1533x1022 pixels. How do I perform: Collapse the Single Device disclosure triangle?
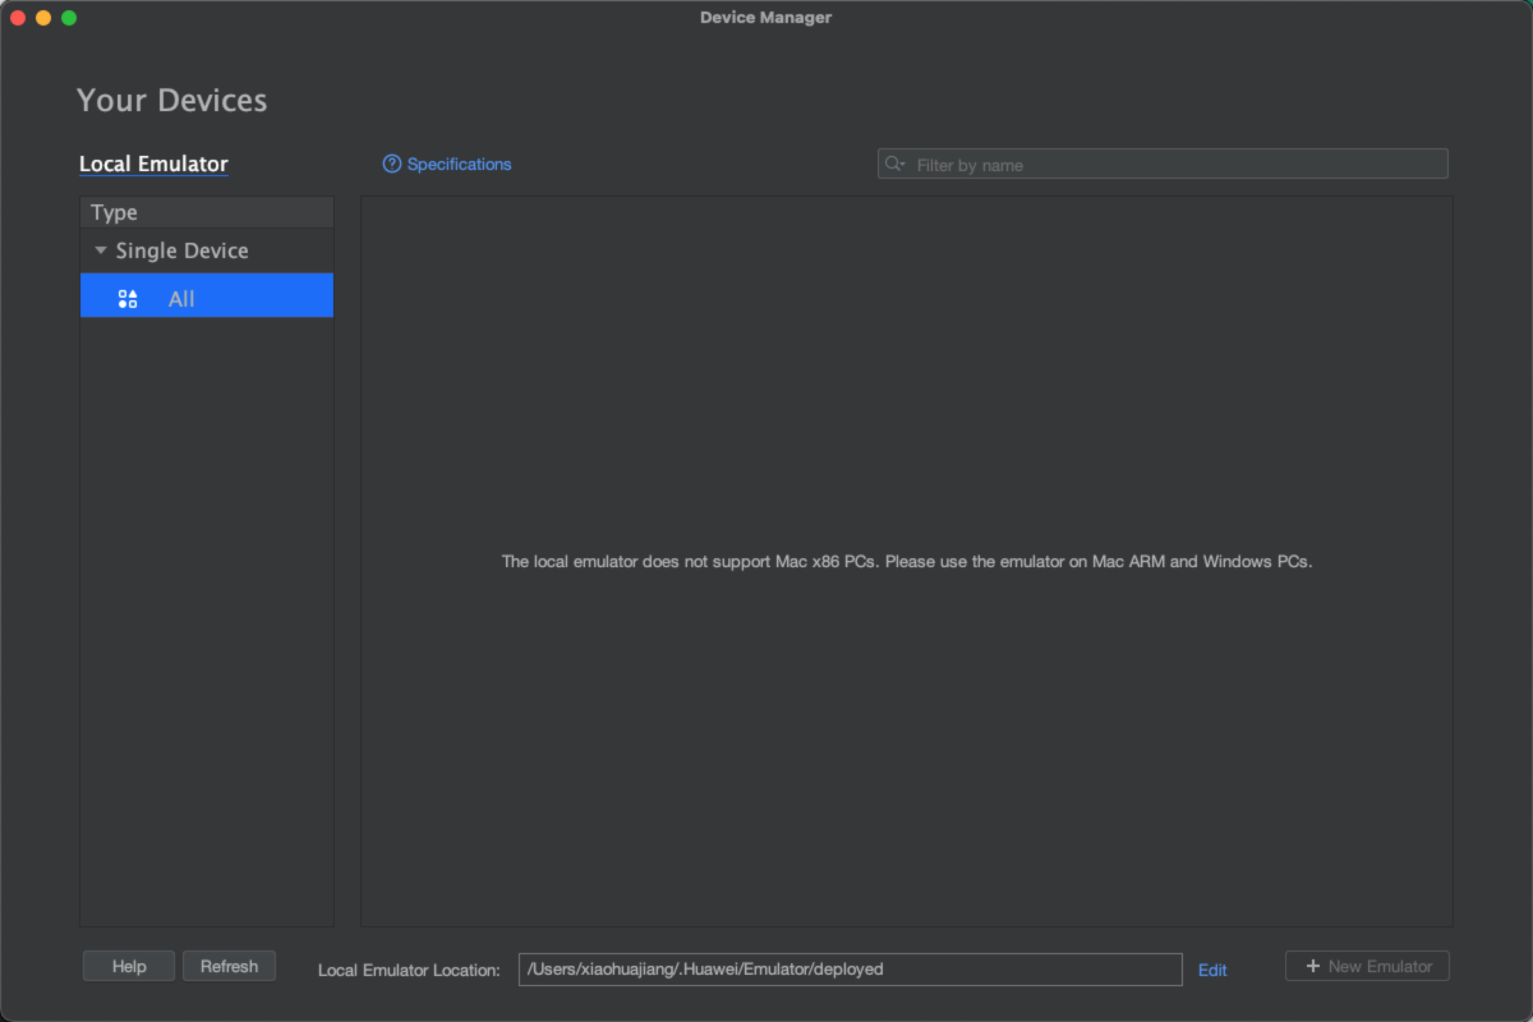tap(100, 250)
